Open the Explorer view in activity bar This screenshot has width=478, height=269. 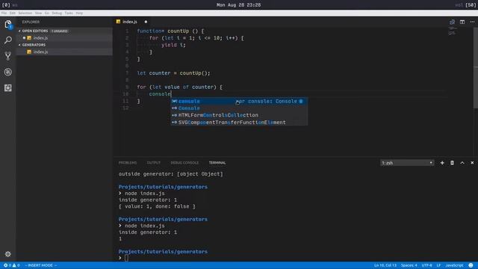point(8,25)
